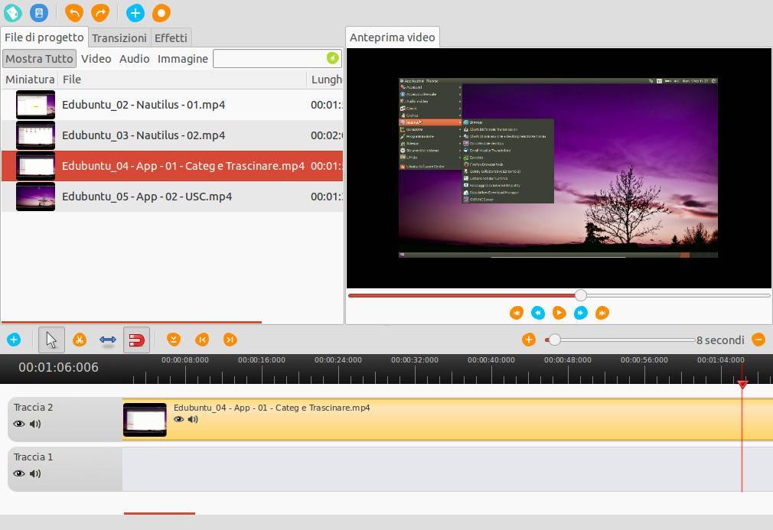This screenshot has height=530, width=773.
Task: Filter project files by Audio
Action: click(134, 59)
